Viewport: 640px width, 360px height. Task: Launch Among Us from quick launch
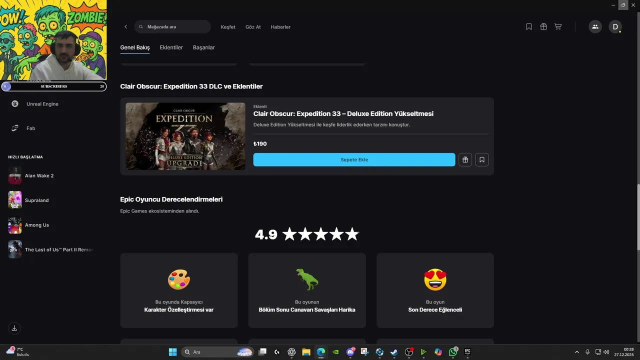click(37, 225)
